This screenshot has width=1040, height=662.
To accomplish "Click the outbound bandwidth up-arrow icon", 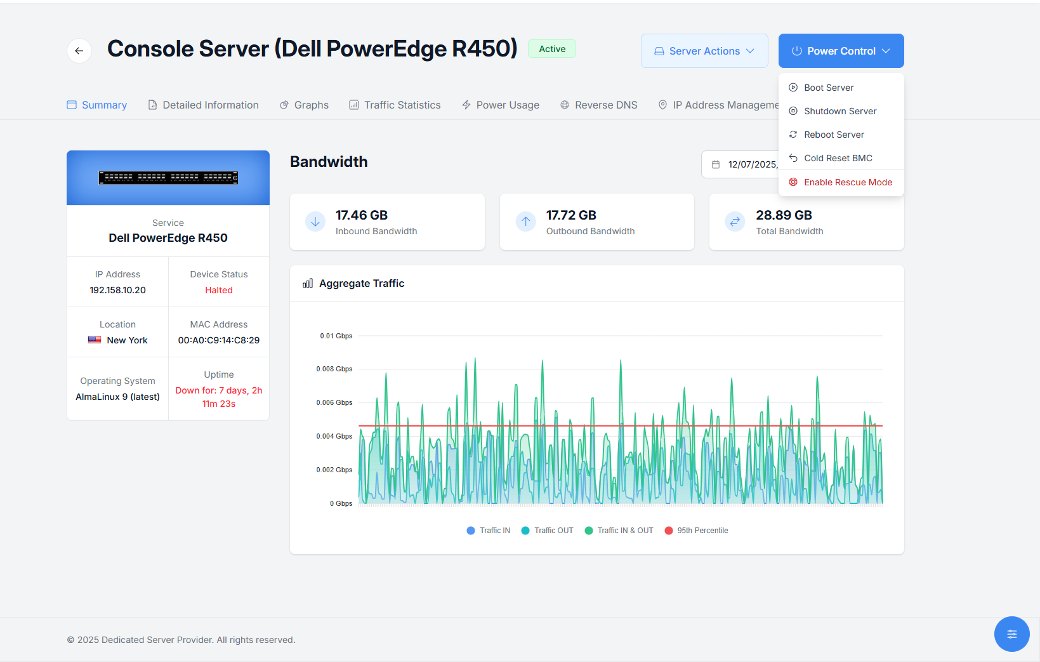I will (x=525, y=222).
